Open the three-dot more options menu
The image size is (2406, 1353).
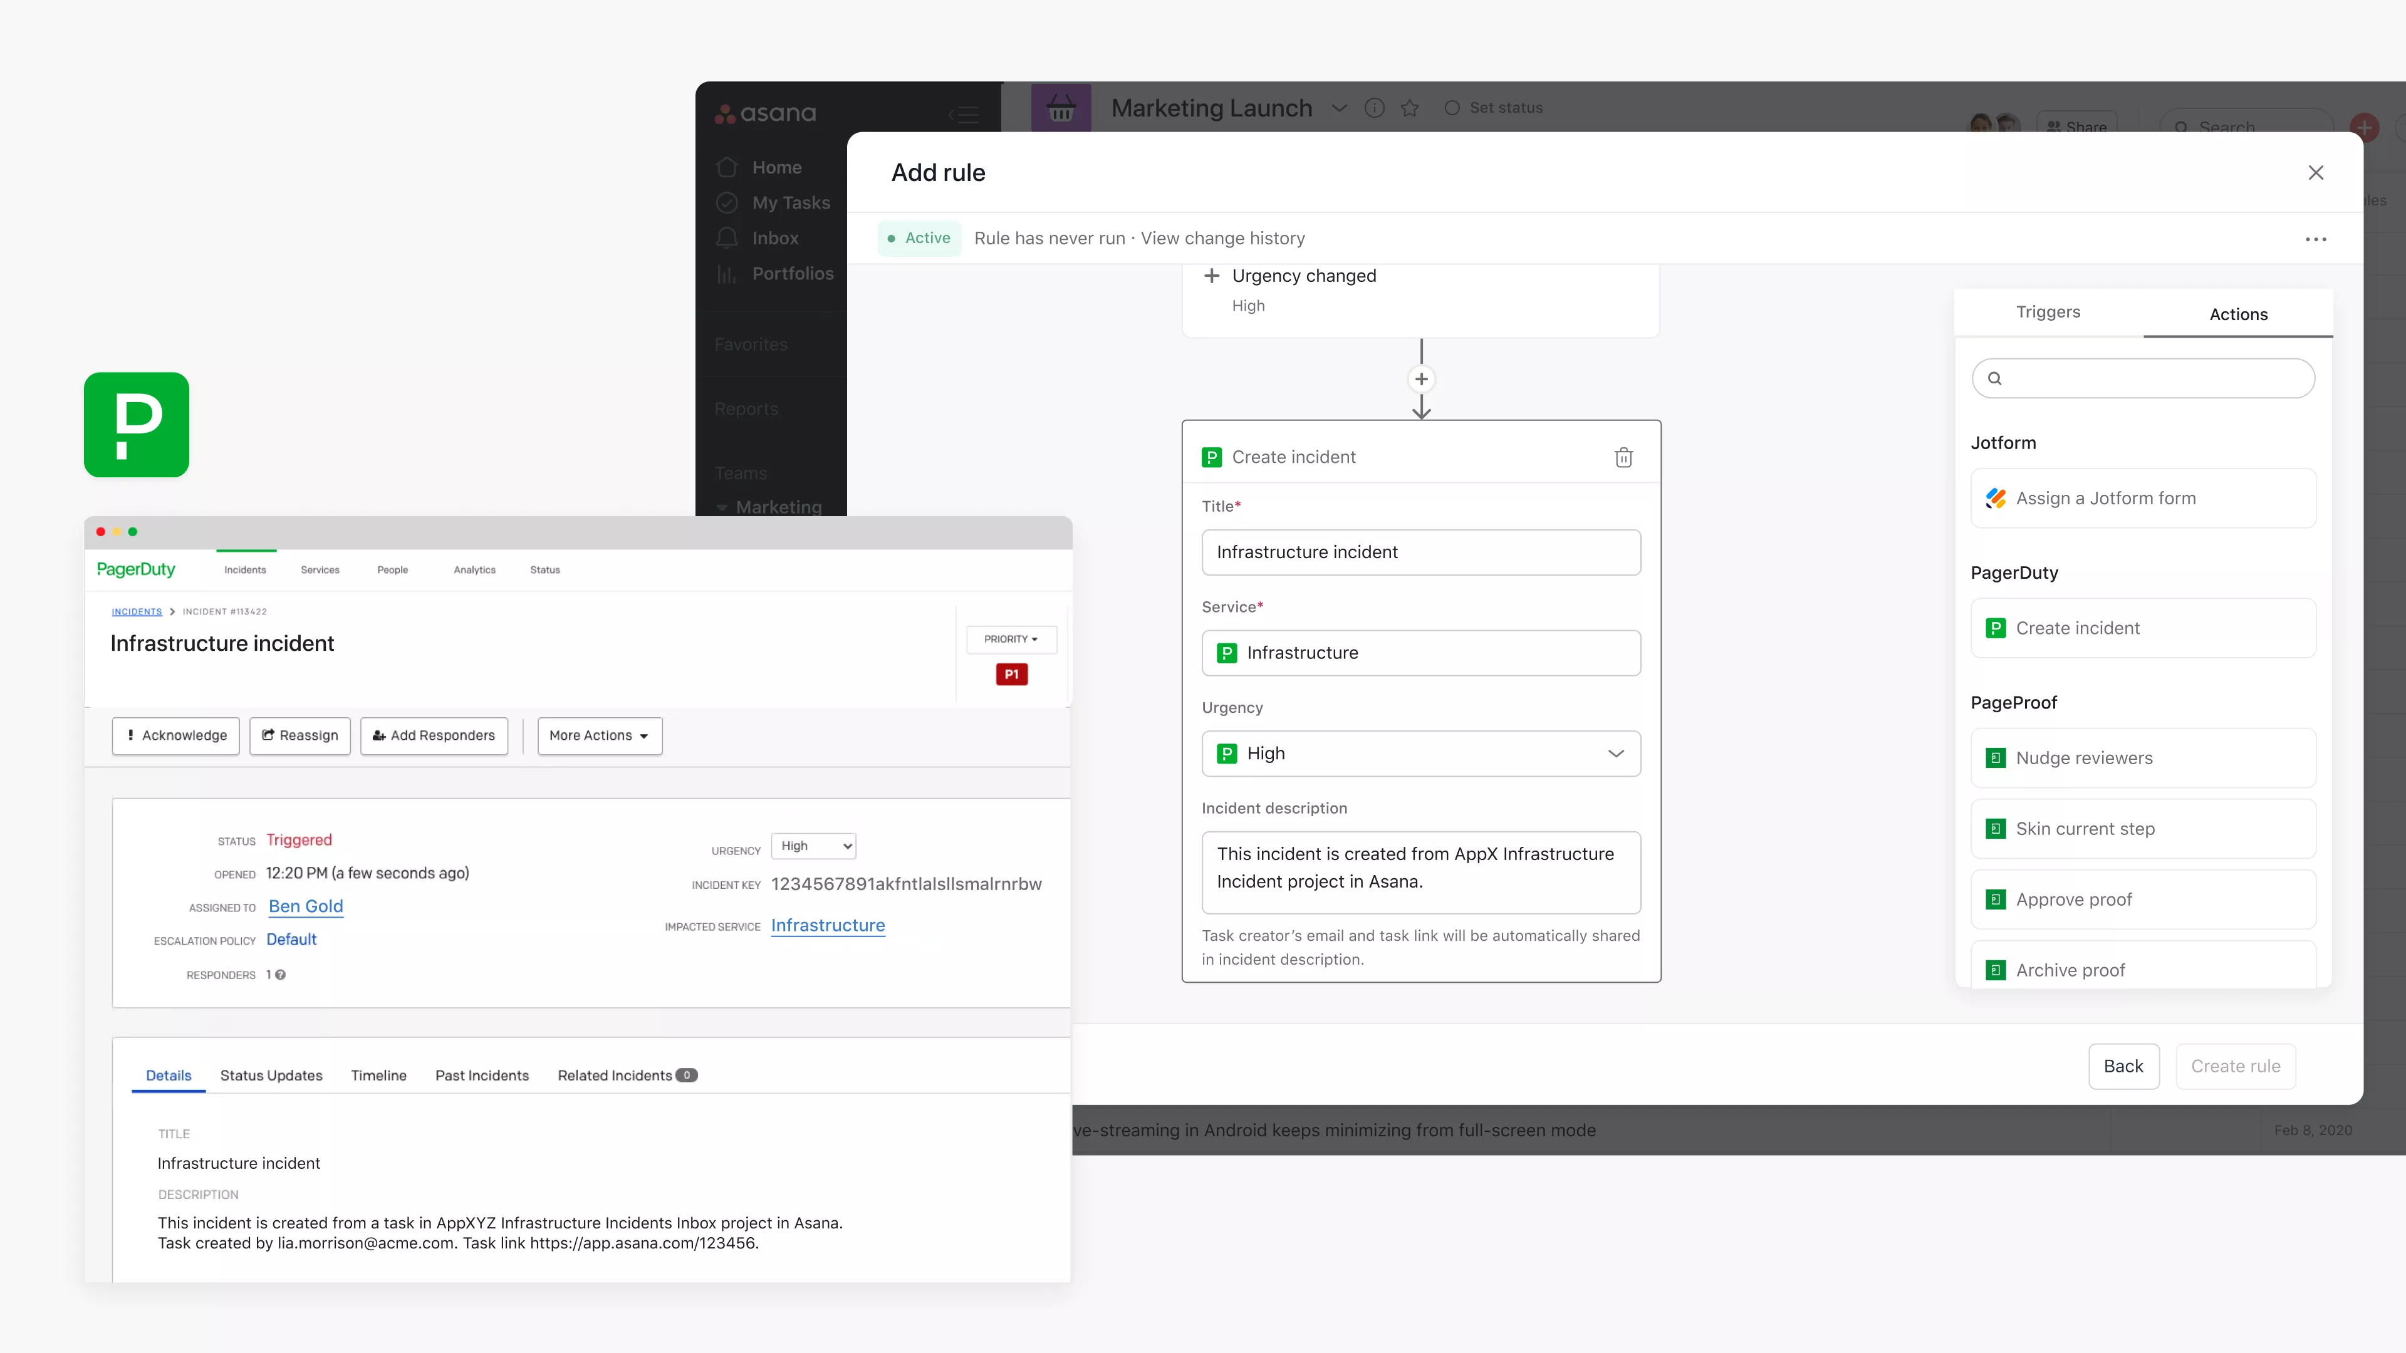click(x=2315, y=239)
